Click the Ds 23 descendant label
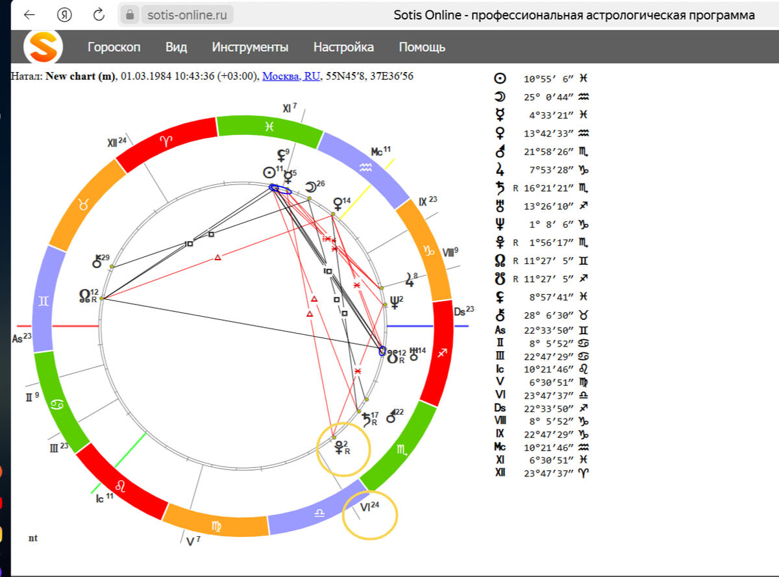 click(465, 311)
